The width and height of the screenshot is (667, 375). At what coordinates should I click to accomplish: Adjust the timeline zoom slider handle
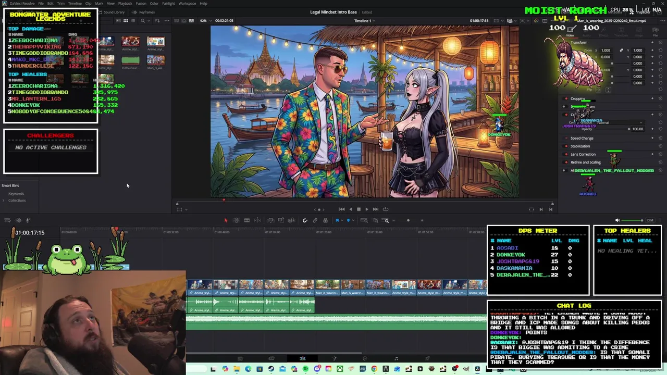point(408,220)
